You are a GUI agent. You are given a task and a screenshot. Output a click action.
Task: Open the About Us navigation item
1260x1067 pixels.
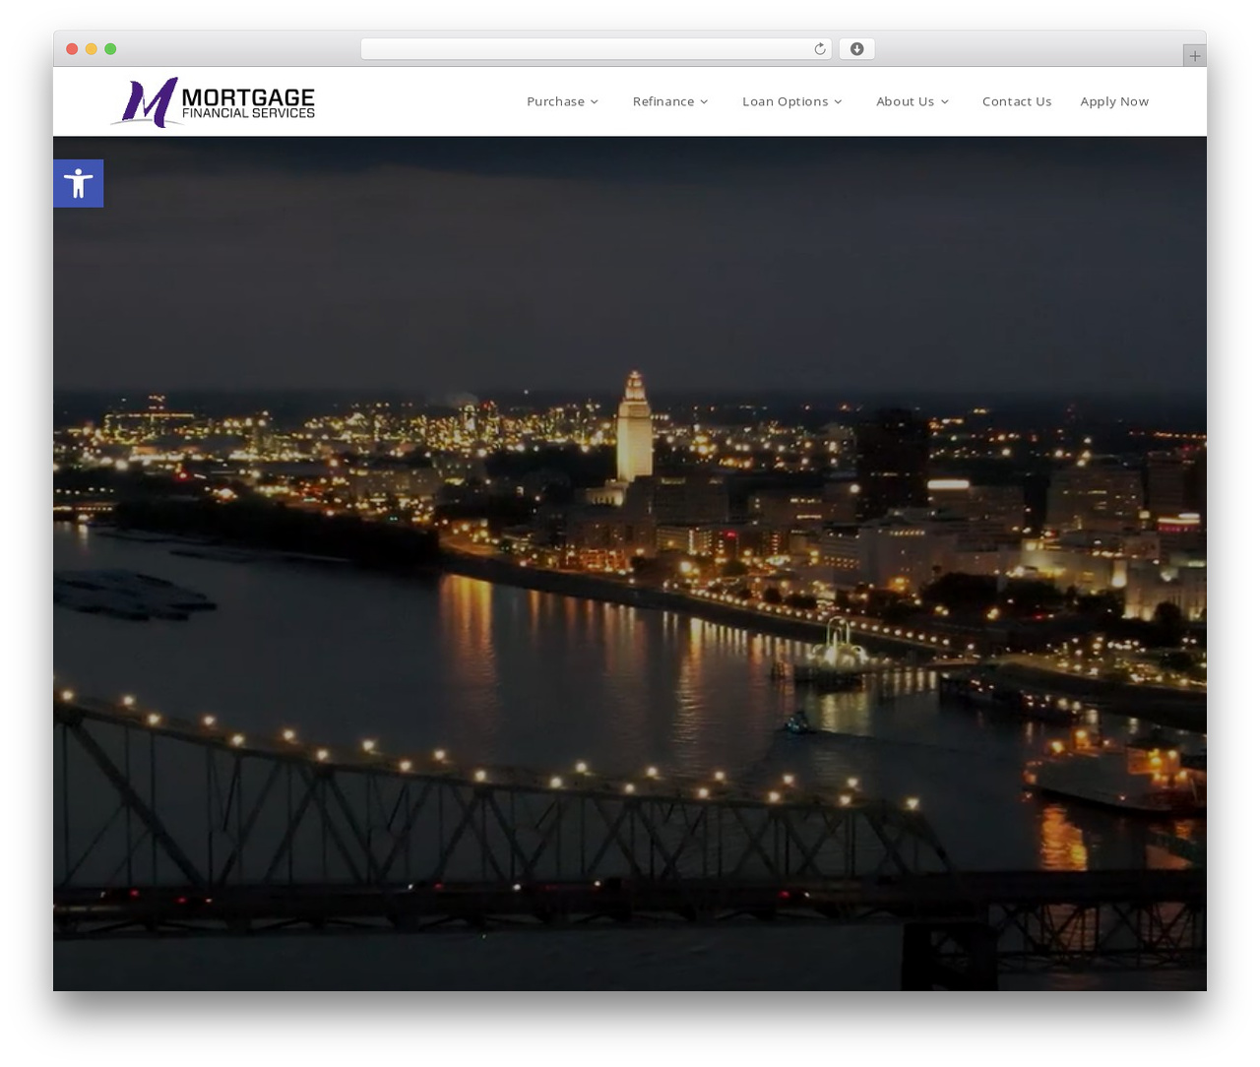coord(905,101)
